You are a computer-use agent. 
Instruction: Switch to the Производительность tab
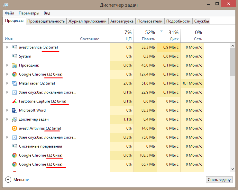(46, 21)
